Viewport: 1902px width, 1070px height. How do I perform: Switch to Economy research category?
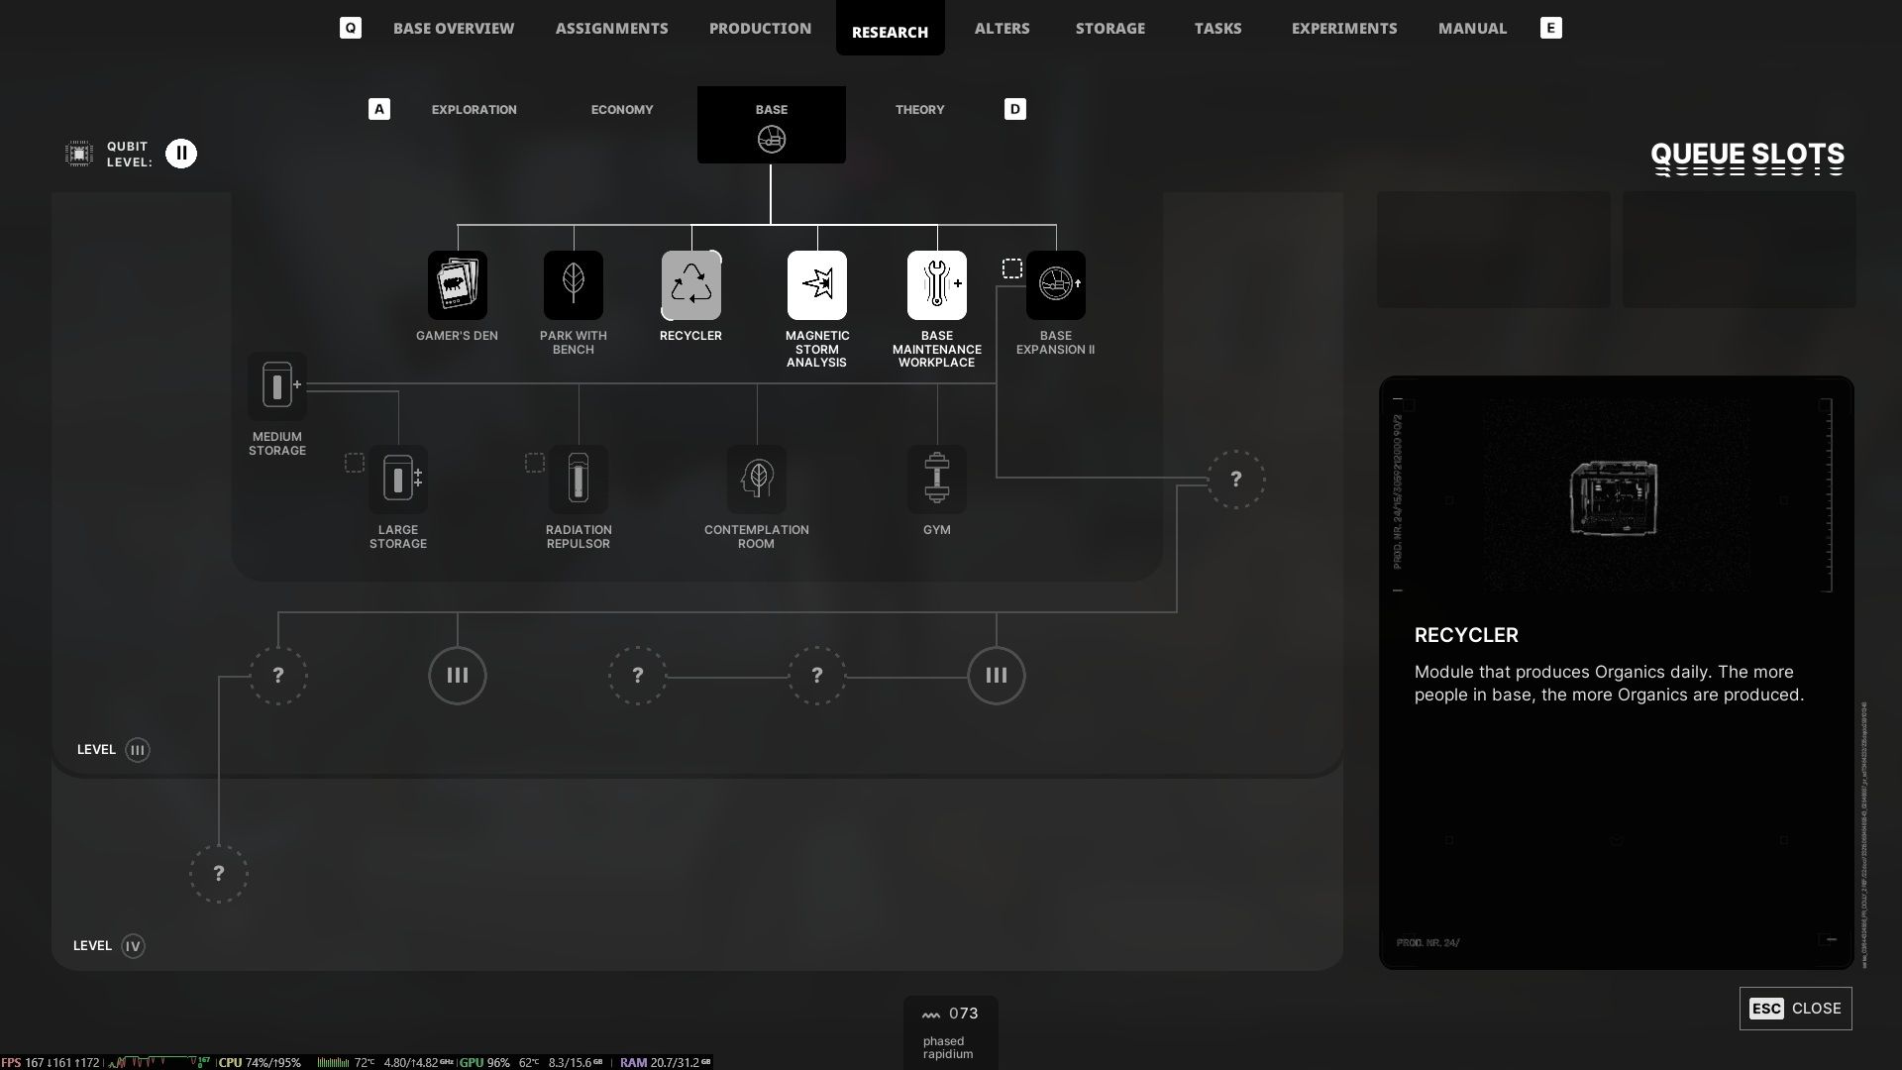622,109
